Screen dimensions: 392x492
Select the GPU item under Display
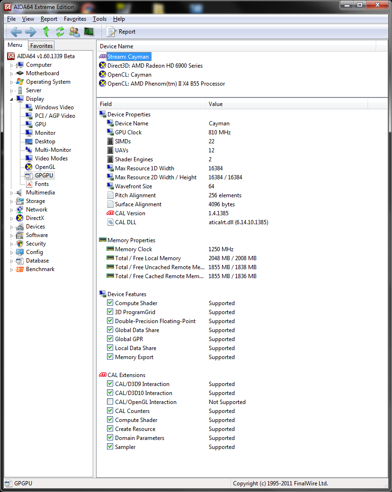pos(40,124)
